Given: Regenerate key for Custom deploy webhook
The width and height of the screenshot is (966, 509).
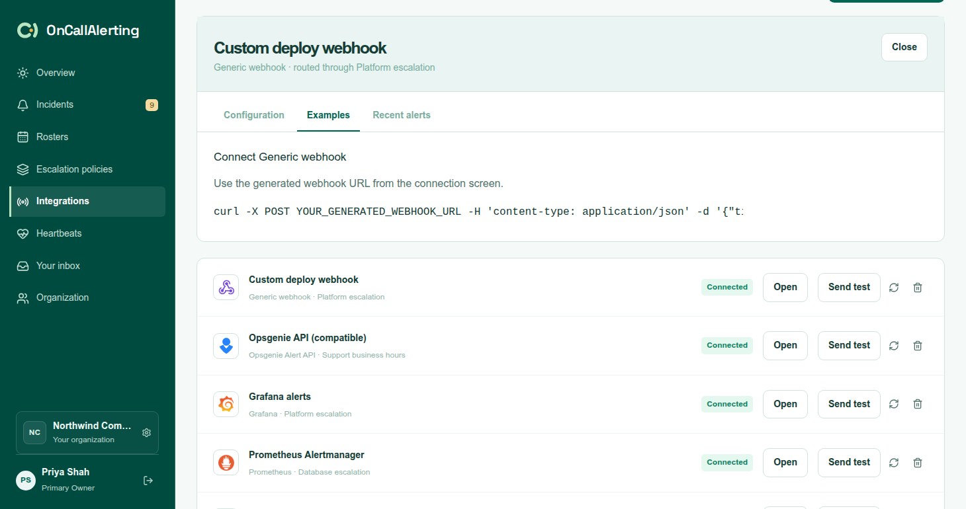Looking at the screenshot, I should click(894, 288).
